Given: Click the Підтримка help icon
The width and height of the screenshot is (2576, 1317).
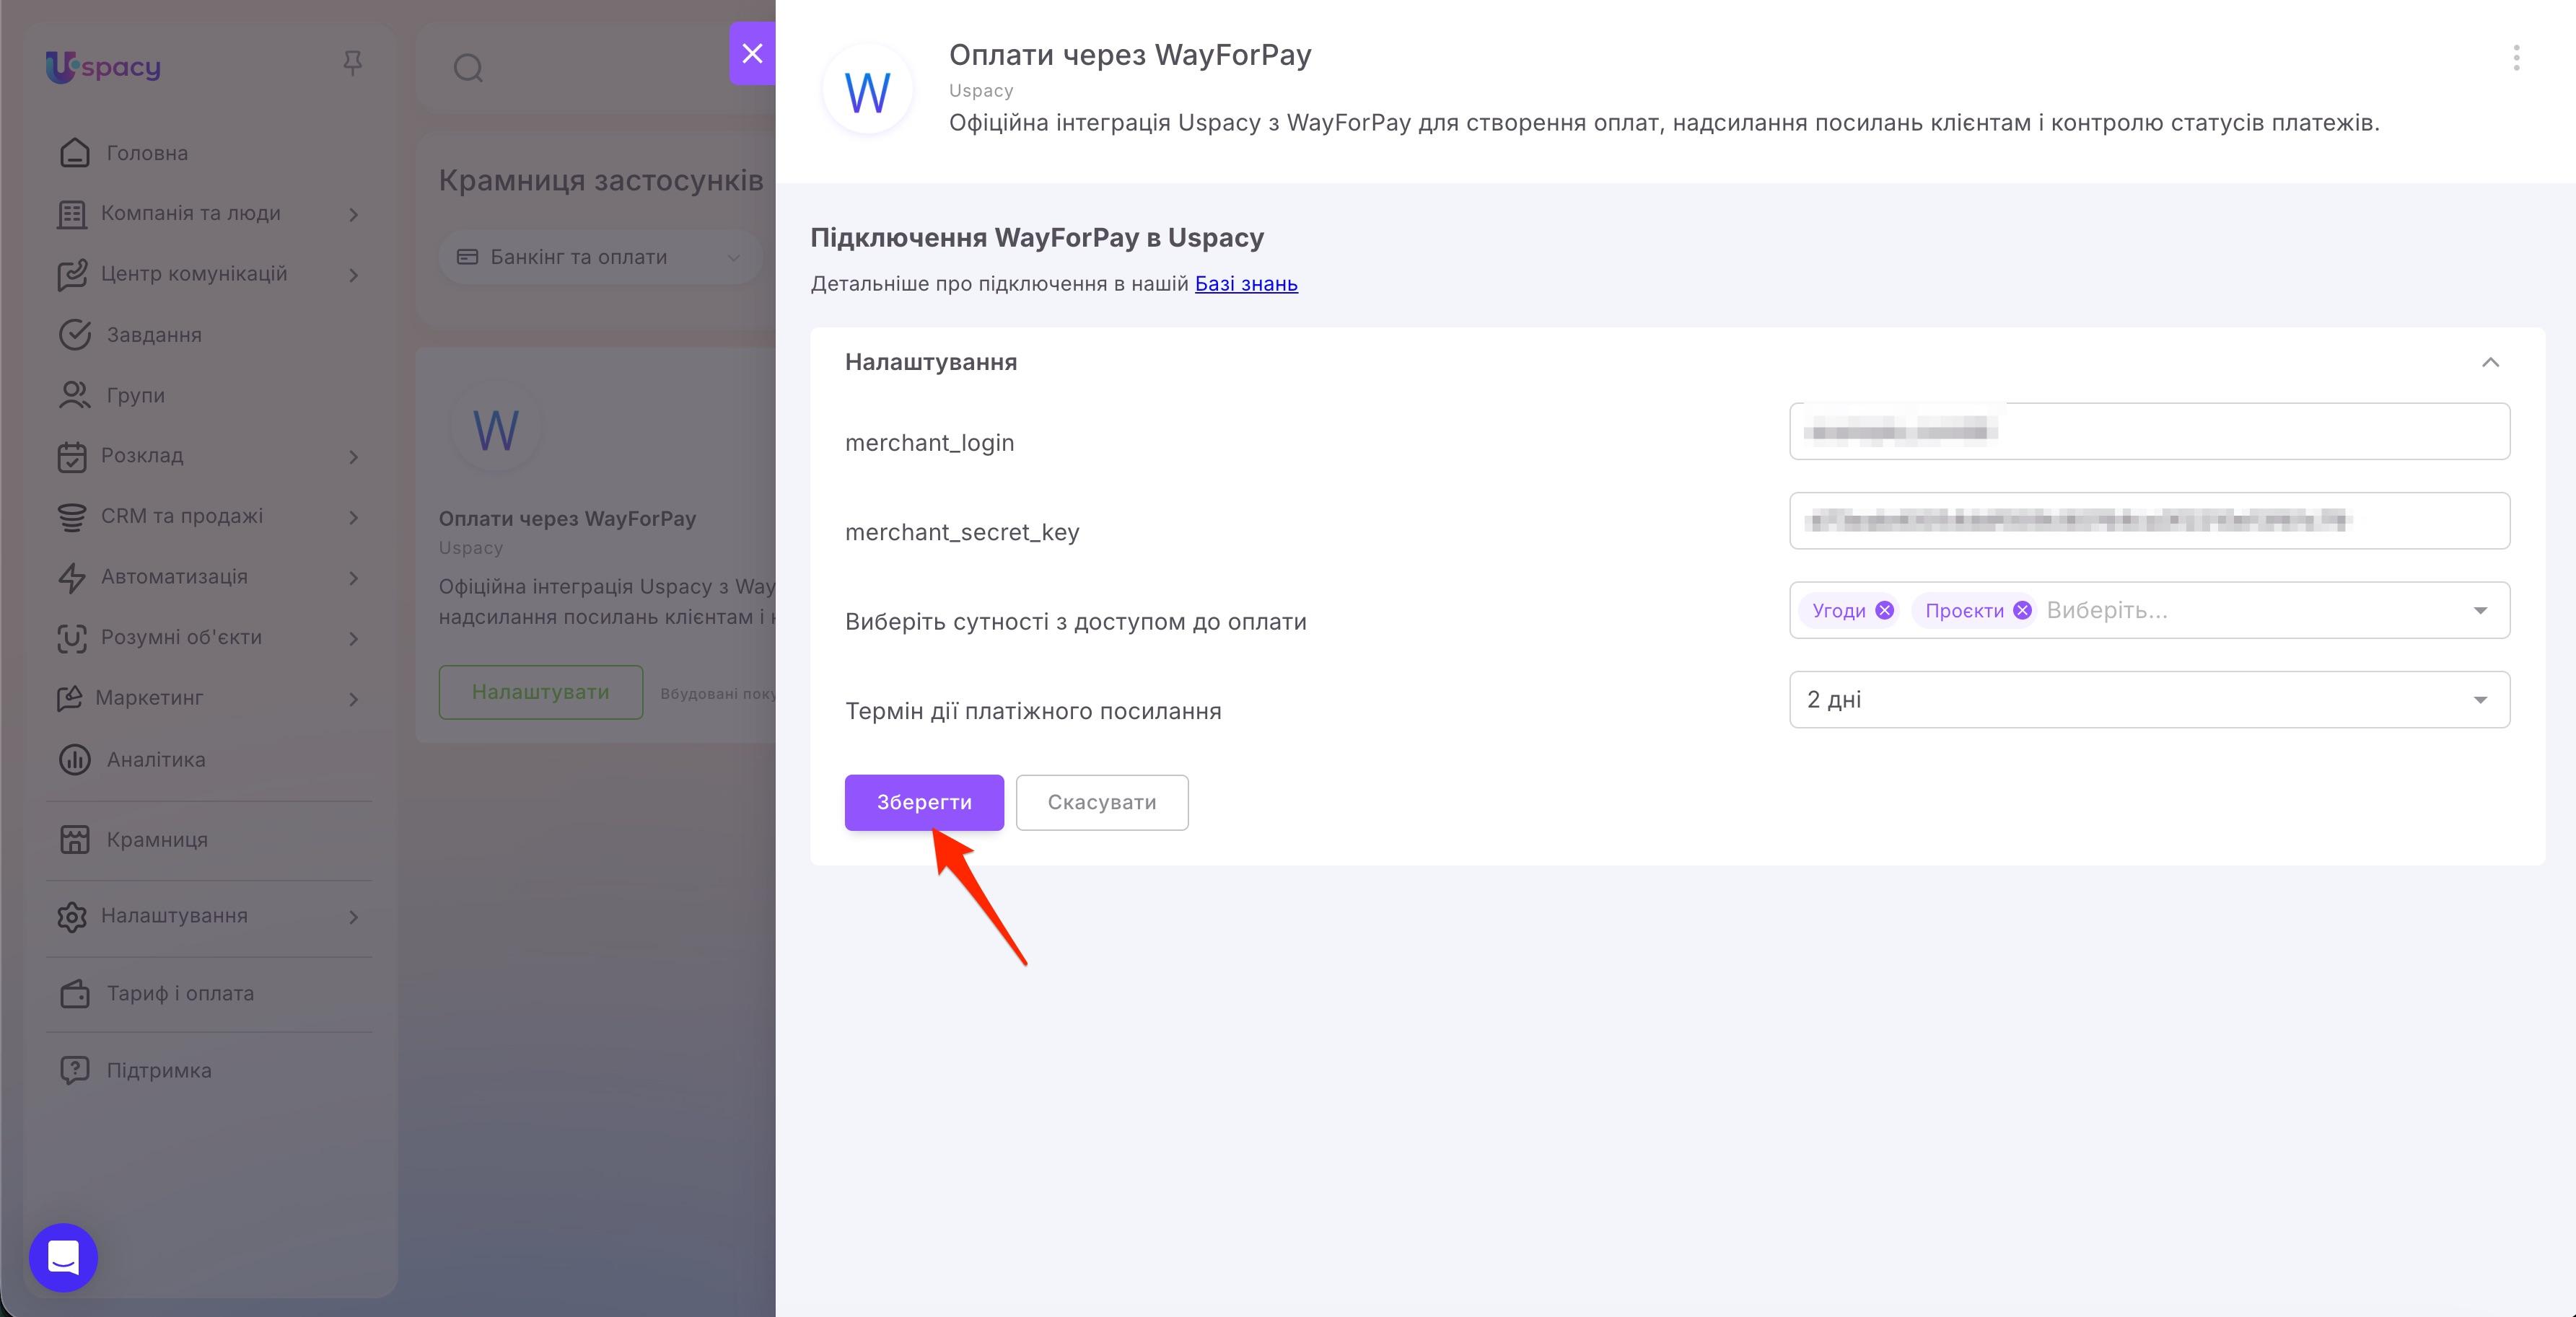Looking at the screenshot, I should (x=74, y=1070).
